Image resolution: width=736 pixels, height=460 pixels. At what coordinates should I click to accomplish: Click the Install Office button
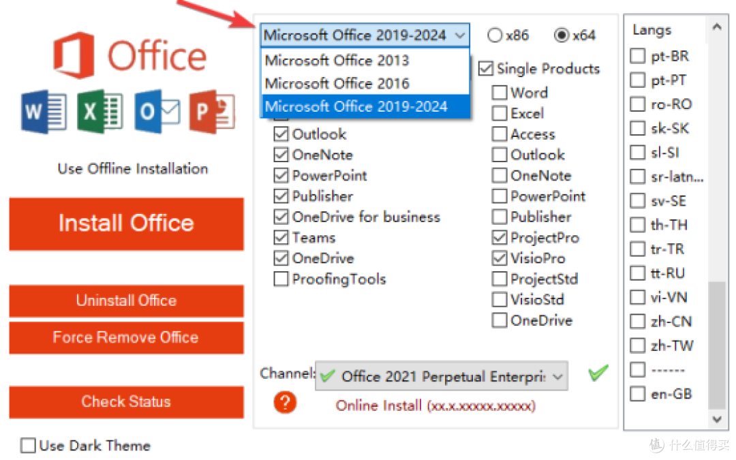[x=126, y=224]
